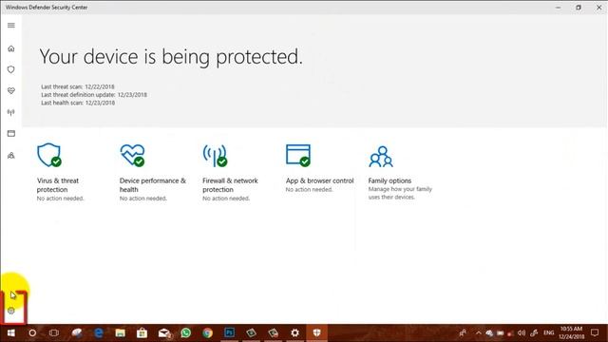Open volume control in system tray
The height and width of the screenshot is (342, 608).
[522, 333]
